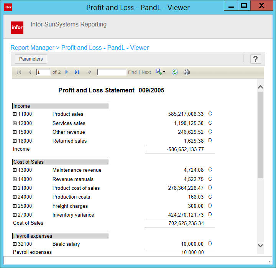This screenshot has height=268, width=276.
Task: Open the Parameters panel
Action: coord(31,59)
